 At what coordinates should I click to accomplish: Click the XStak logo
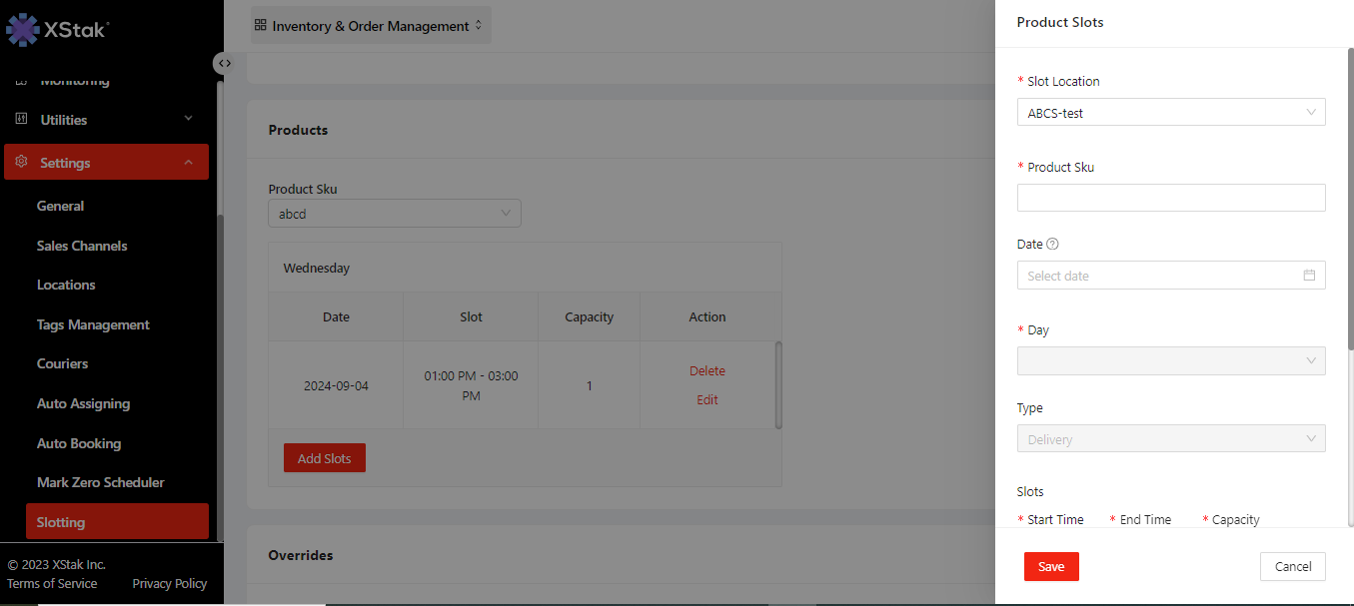(57, 30)
